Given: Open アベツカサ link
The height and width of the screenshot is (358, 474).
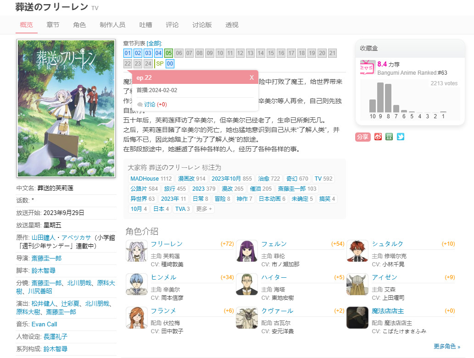Looking at the screenshot, I should click(76, 238).
